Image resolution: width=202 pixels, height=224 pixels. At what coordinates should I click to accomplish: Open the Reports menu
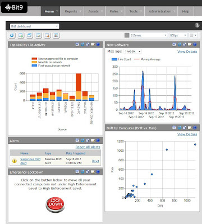(72, 11)
